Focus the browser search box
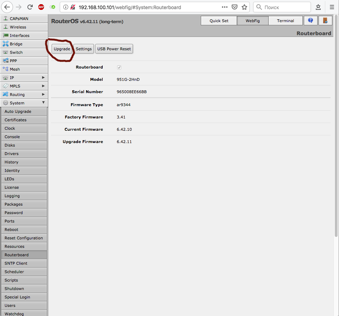The height and width of the screenshot is (316, 339). click(282, 7)
